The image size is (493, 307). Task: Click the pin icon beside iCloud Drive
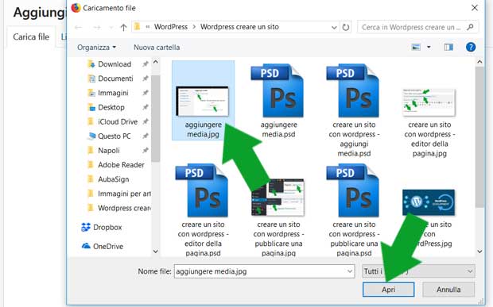point(145,121)
